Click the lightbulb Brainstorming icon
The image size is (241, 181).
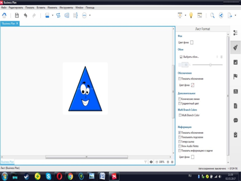click(x=191, y=15)
